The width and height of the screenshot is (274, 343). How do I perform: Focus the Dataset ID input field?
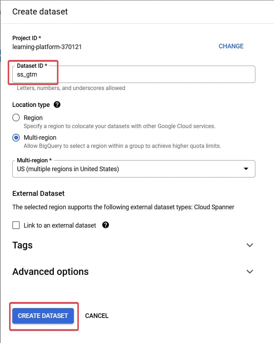134,74
